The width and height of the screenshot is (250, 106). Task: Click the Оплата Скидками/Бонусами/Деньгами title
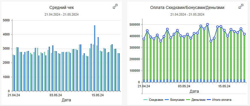click(187, 8)
